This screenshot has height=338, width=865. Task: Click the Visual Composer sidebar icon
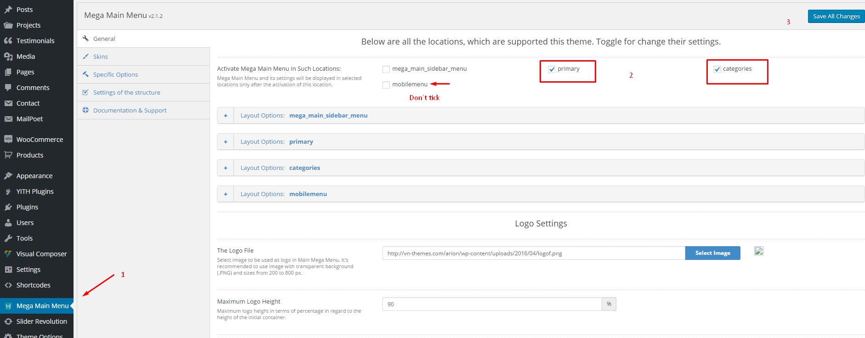point(8,253)
